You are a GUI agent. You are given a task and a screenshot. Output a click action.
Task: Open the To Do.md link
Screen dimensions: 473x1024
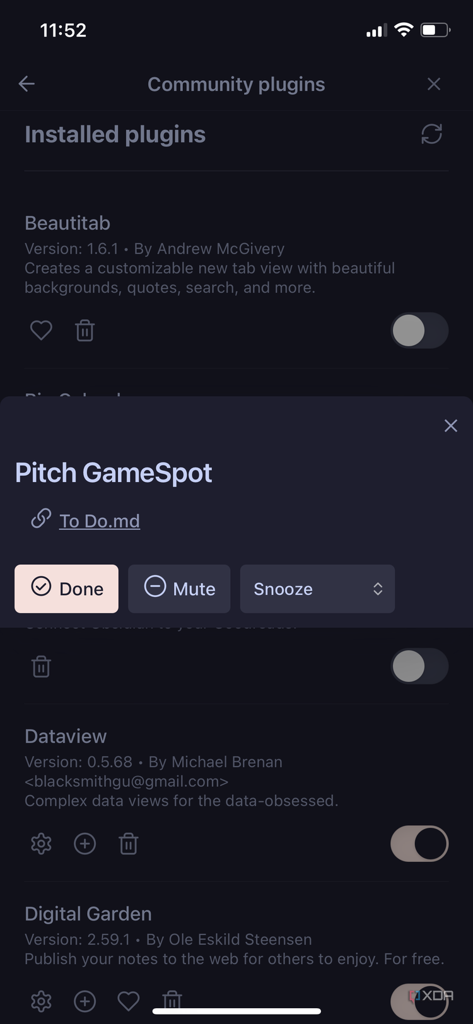coord(99,521)
